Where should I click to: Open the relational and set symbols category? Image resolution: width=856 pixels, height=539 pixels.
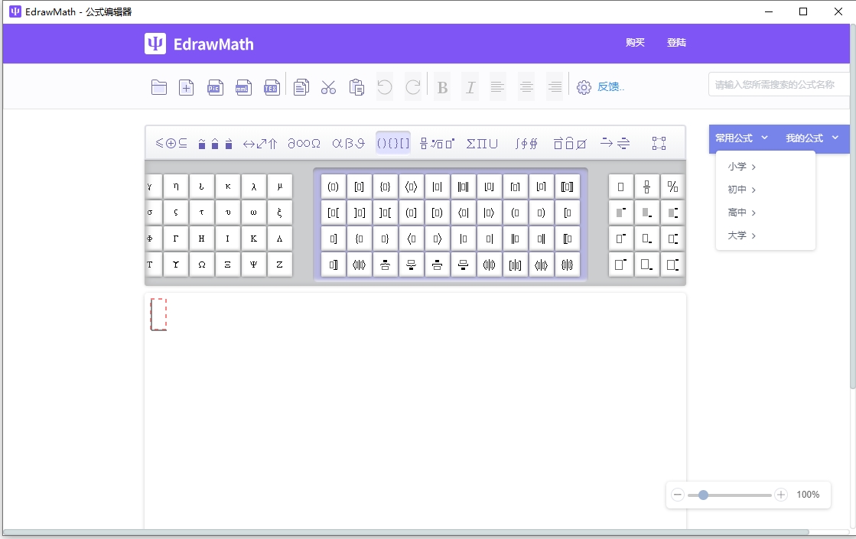pos(171,144)
